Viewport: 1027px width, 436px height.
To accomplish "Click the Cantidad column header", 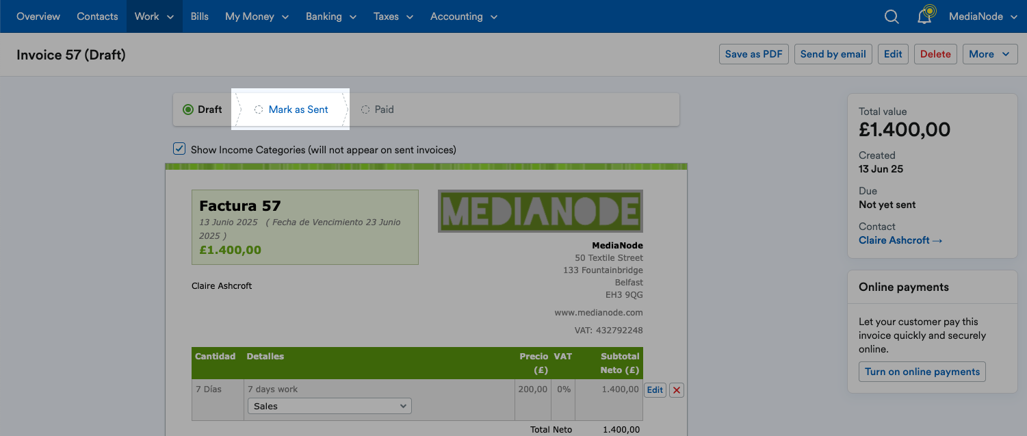I will (215, 356).
